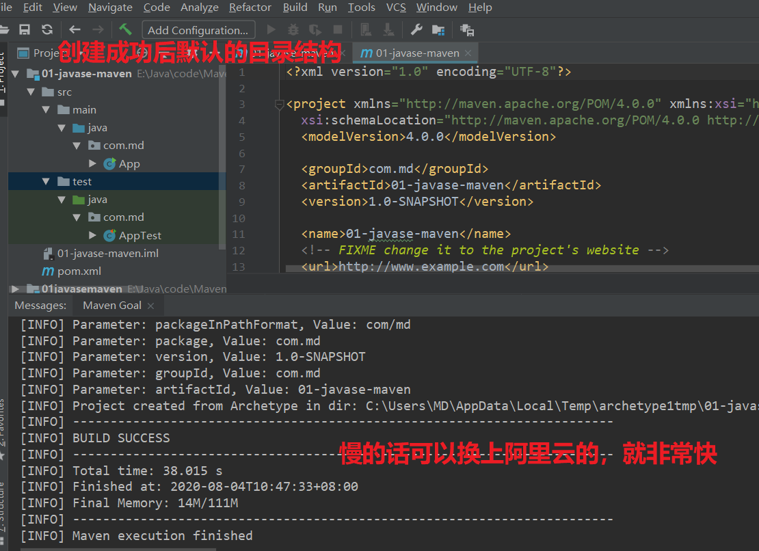Collapse the test folder node
Image resolution: width=759 pixels, height=551 pixels.
point(46,181)
